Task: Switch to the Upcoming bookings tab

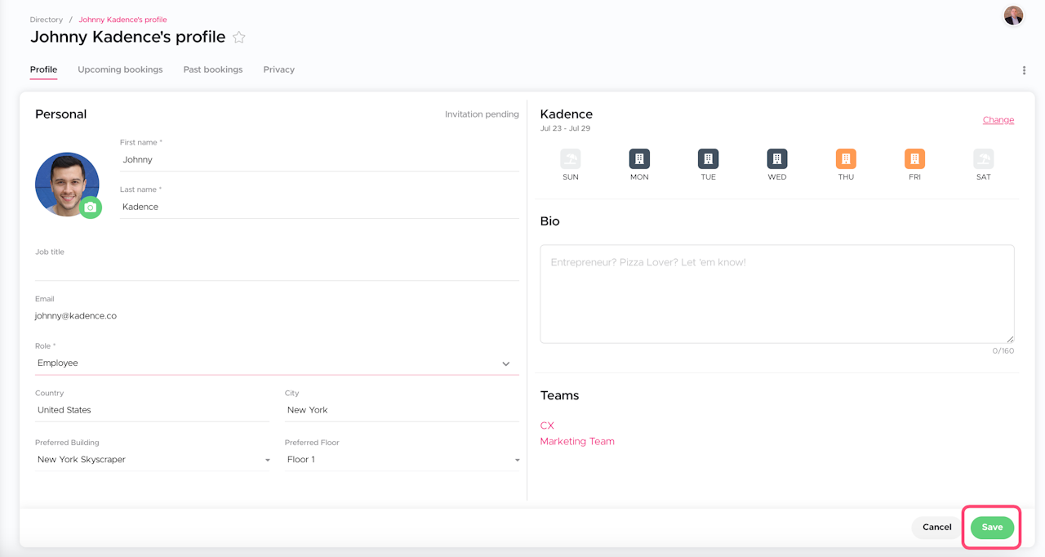Action: coord(120,69)
